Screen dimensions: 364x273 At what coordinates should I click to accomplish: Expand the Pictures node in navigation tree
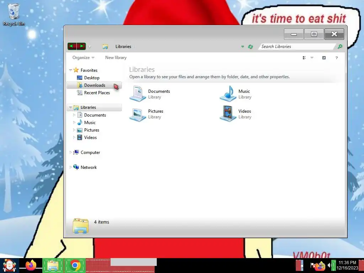point(74,130)
